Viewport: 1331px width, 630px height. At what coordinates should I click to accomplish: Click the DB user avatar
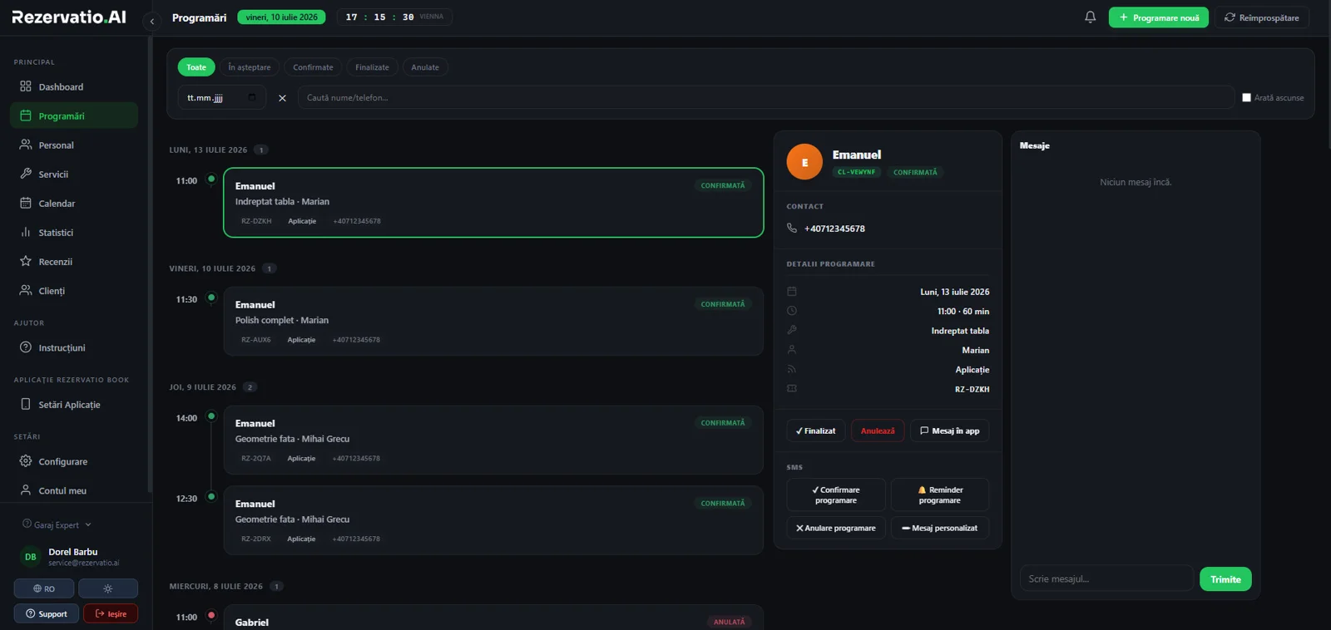[x=31, y=557]
